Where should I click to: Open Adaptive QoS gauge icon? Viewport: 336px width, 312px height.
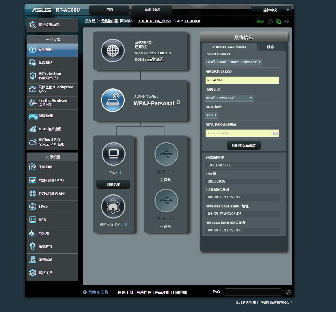tap(33, 89)
